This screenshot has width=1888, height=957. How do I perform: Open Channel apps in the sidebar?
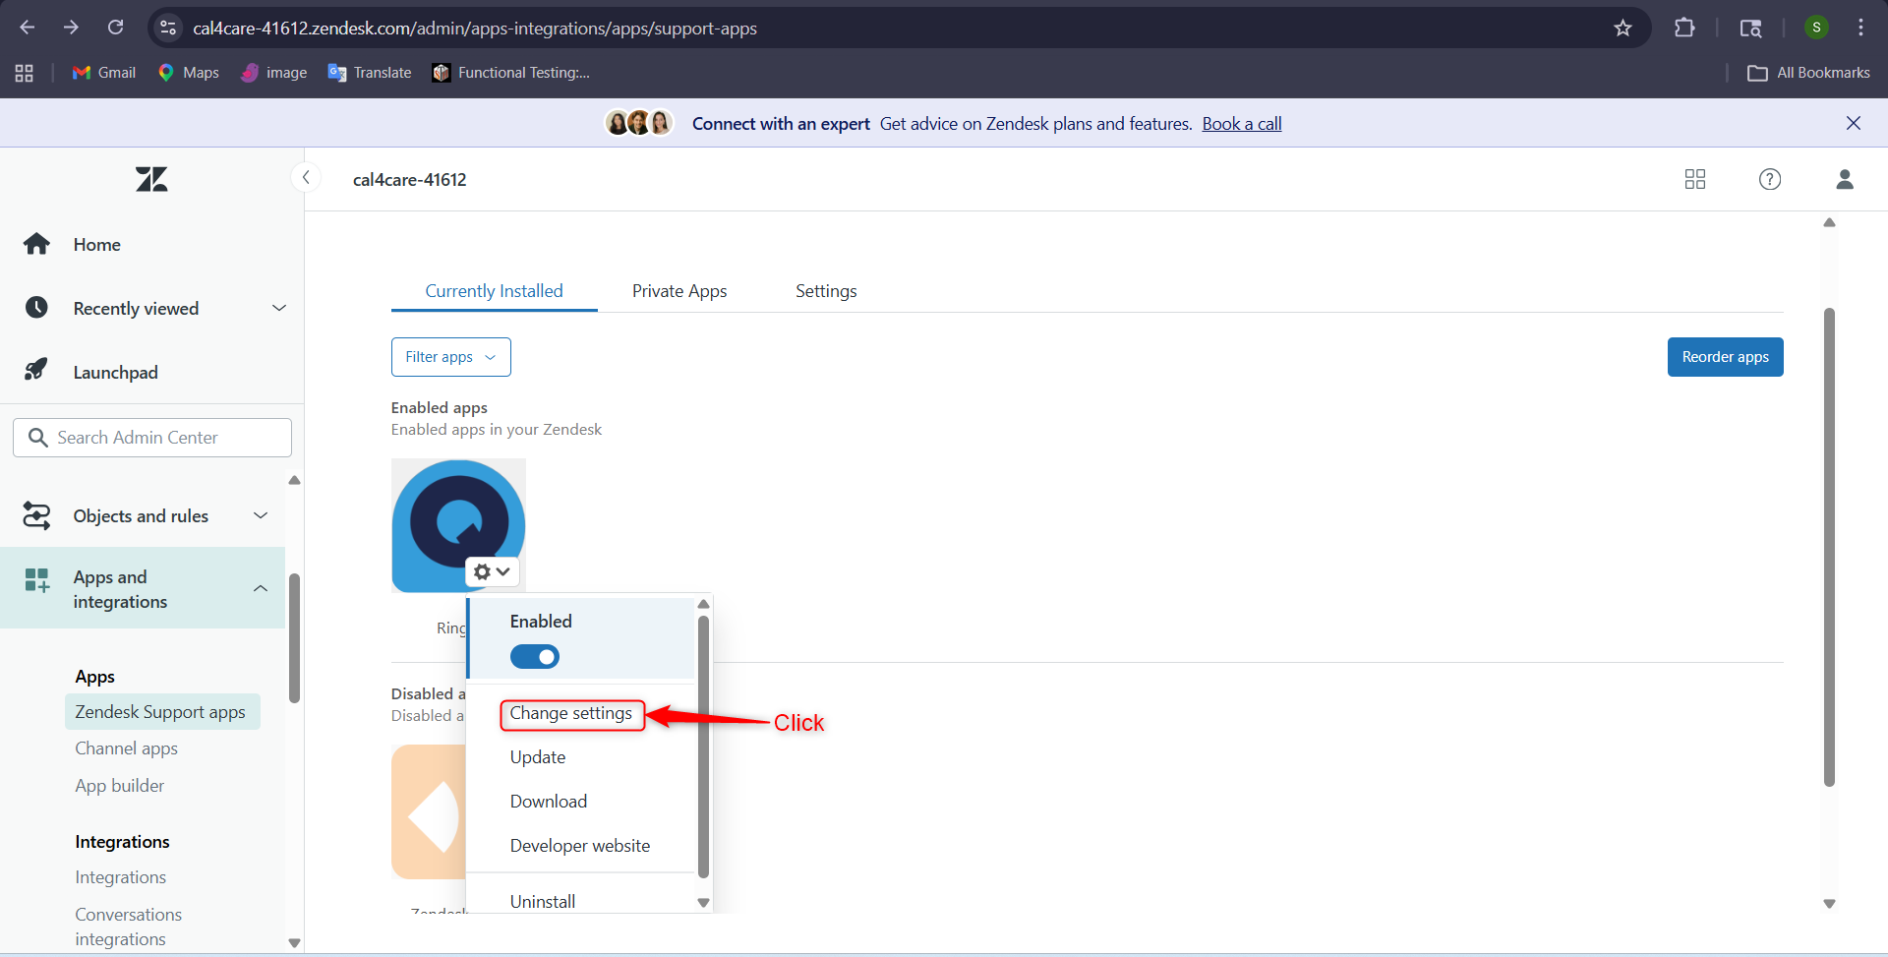[x=127, y=748]
